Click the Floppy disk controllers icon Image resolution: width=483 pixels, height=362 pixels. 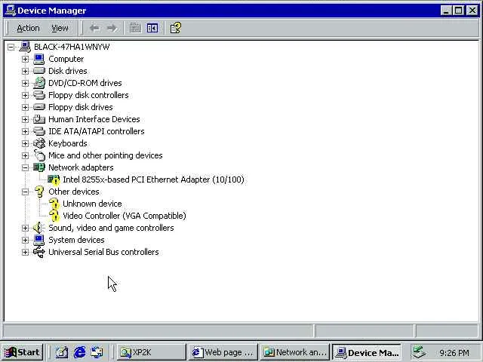coord(38,95)
